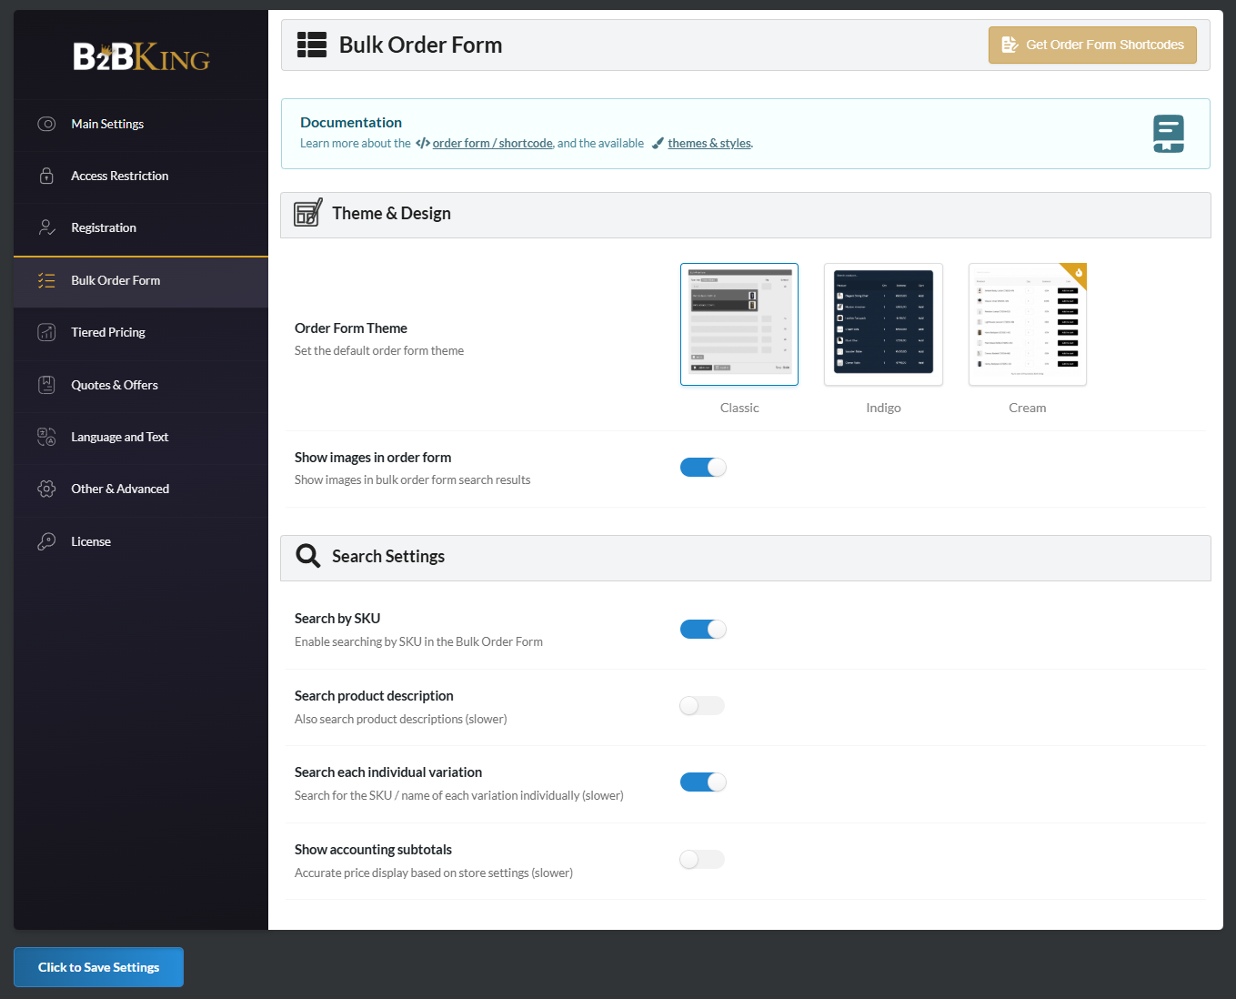
Task: Click the key icon beside License
Action: pyautogui.click(x=46, y=541)
